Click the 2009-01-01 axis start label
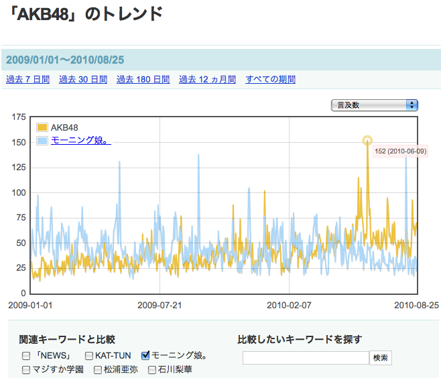The image size is (441, 378). tap(30, 305)
